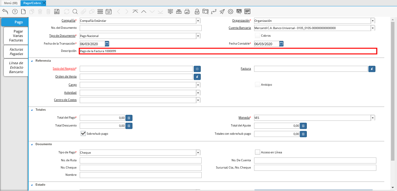The width and height of the screenshot is (397, 191).
Task: Click the Factura lookup button
Action: pos(372,69)
